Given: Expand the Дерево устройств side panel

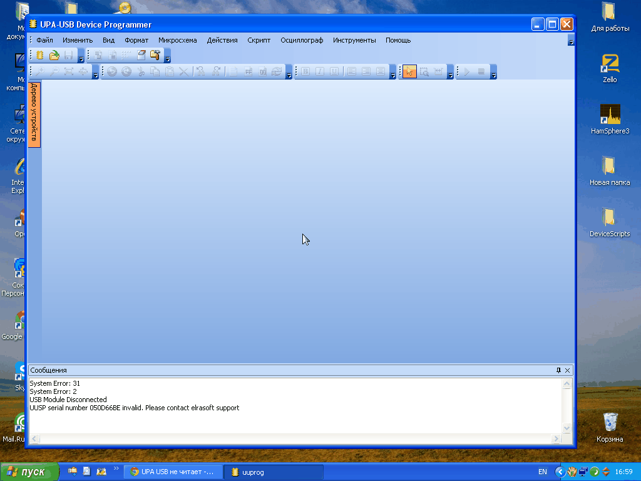Looking at the screenshot, I should 34,114.
